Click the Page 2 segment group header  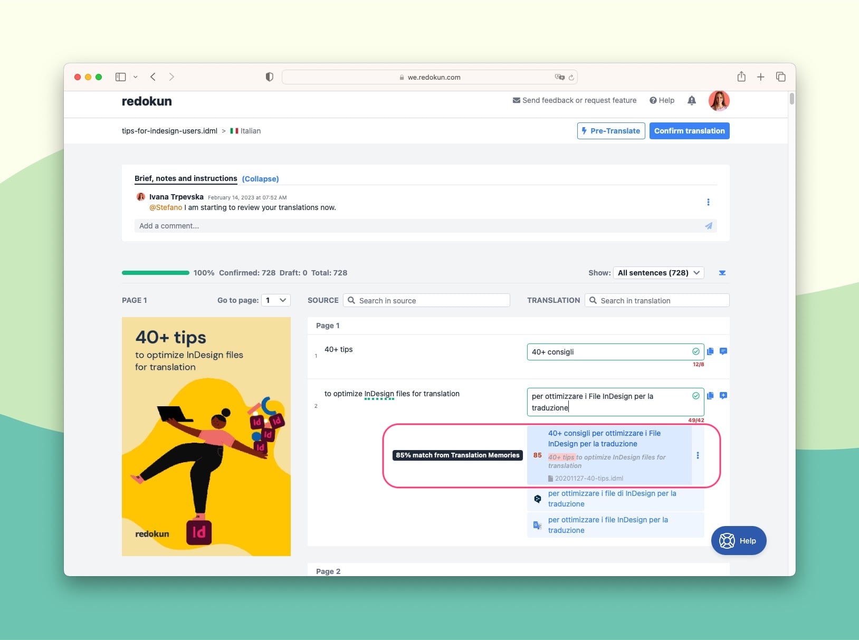point(519,571)
